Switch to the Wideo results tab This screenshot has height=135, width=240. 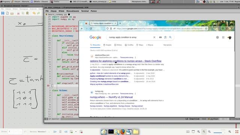pos(118,45)
